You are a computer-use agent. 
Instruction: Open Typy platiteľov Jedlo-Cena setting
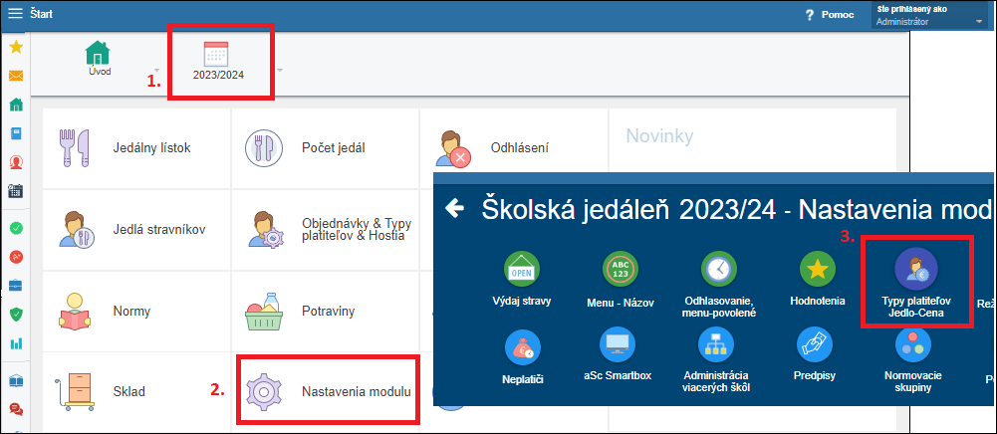pos(916,284)
